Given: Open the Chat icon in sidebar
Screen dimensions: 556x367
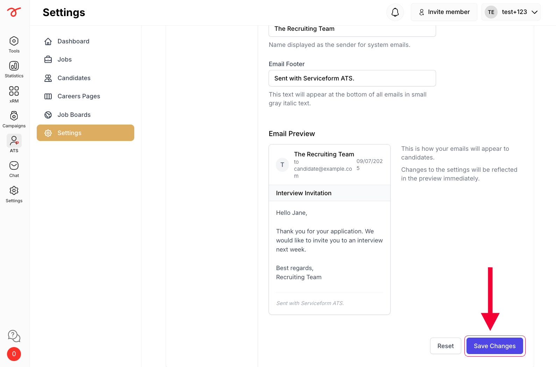Looking at the screenshot, I should [x=14, y=165].
